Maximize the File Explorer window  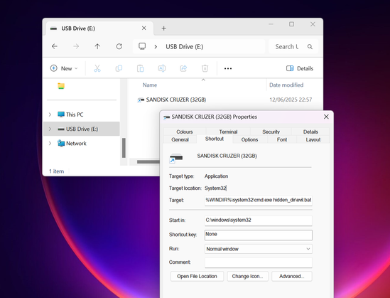pyautogui.click(x=291, y=24)
